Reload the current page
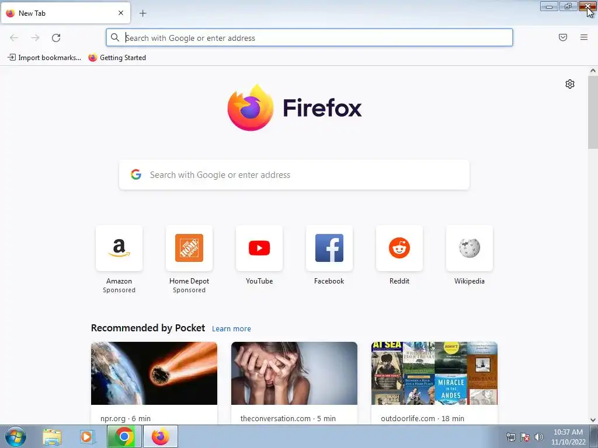The image size is (598, 448). click(x=56, y=38)
